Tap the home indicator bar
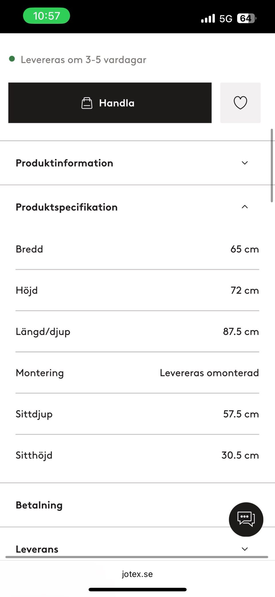The width and height of the screenshot is (275, 597). pyautogui.click(x=137, y=590)
